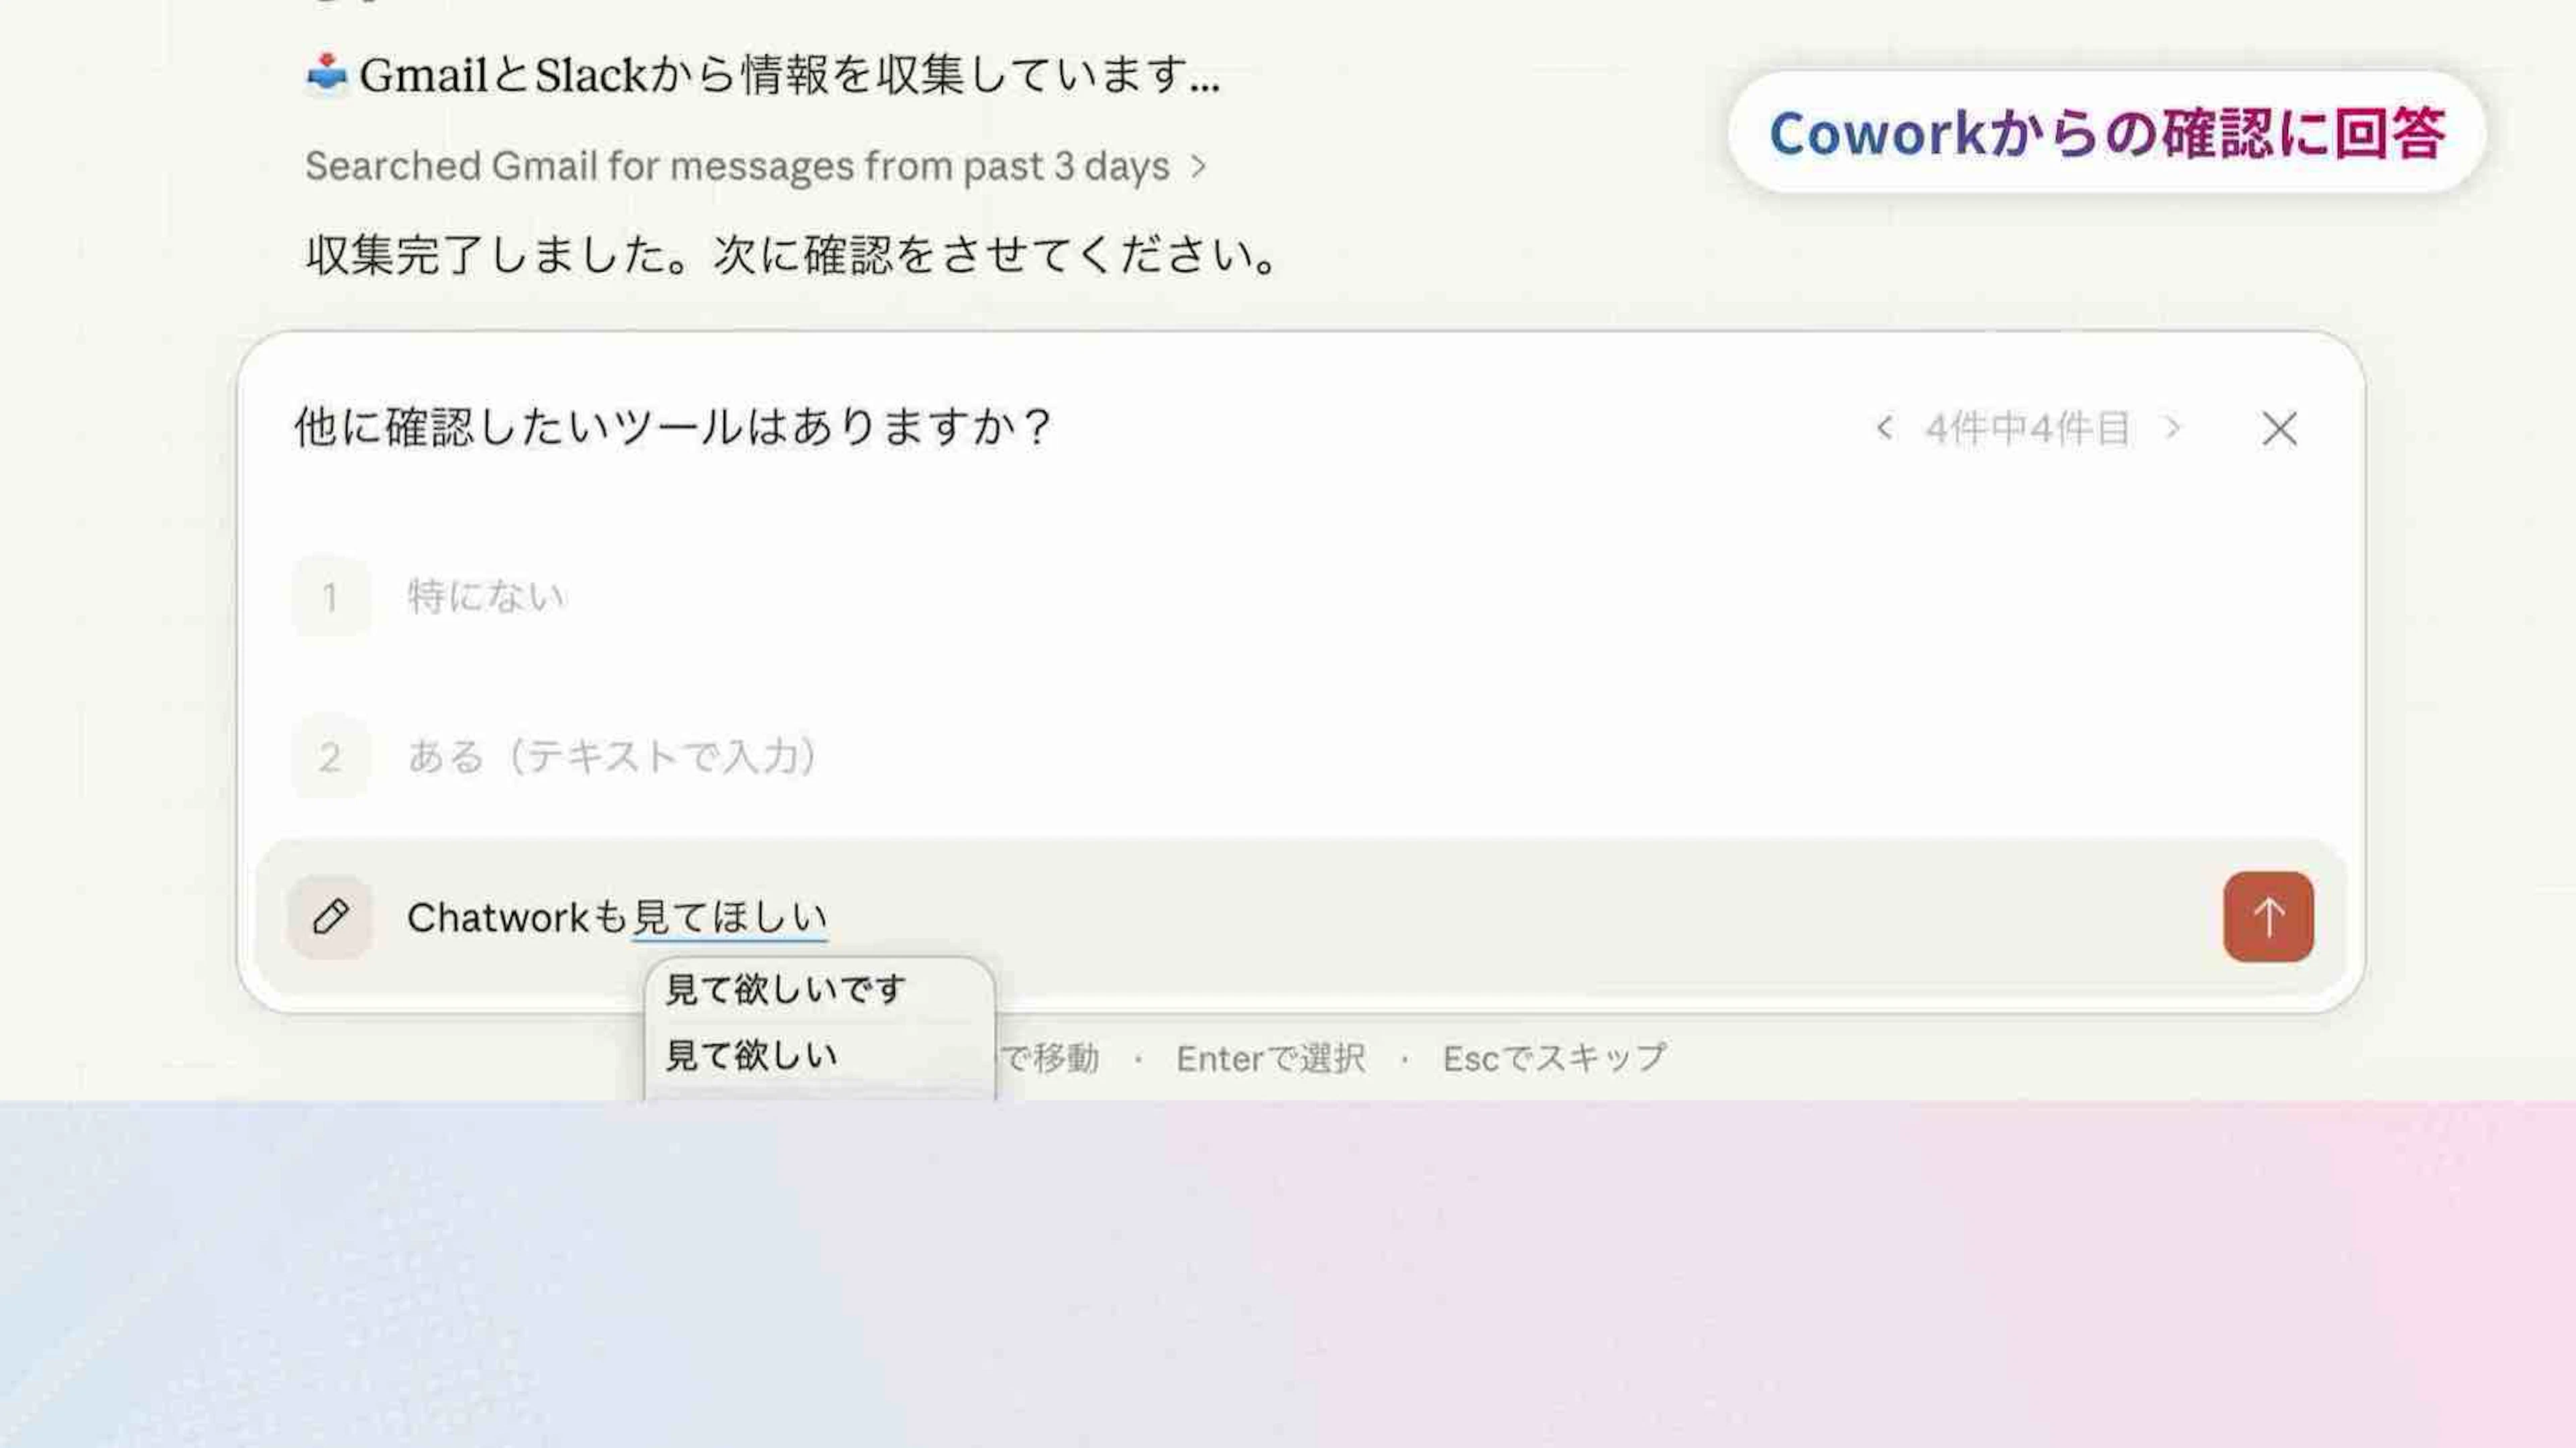The width and height of the screenshot is (2576, 1448).
Task: Click the question title 他に確認したいツールはありますか？
Action: (673, 428)
